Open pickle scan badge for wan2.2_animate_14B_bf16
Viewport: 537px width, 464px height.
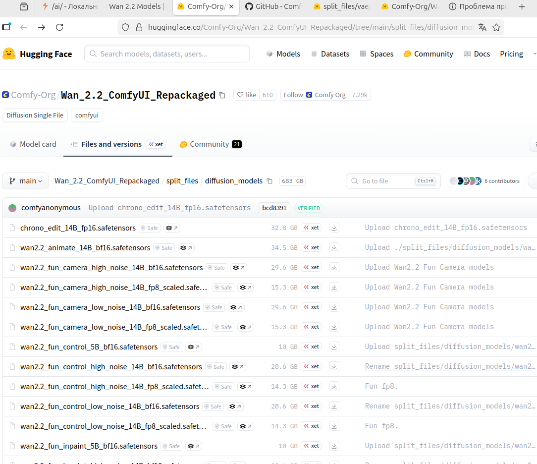coord(186,248)
